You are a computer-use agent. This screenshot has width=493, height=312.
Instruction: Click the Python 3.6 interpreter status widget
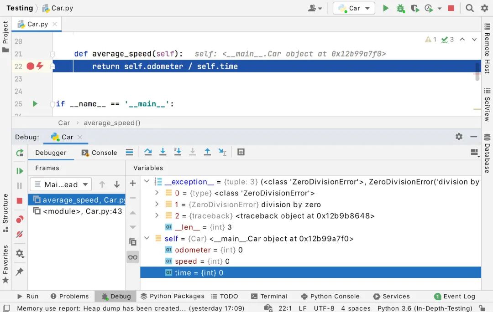(x=424, y=308)
